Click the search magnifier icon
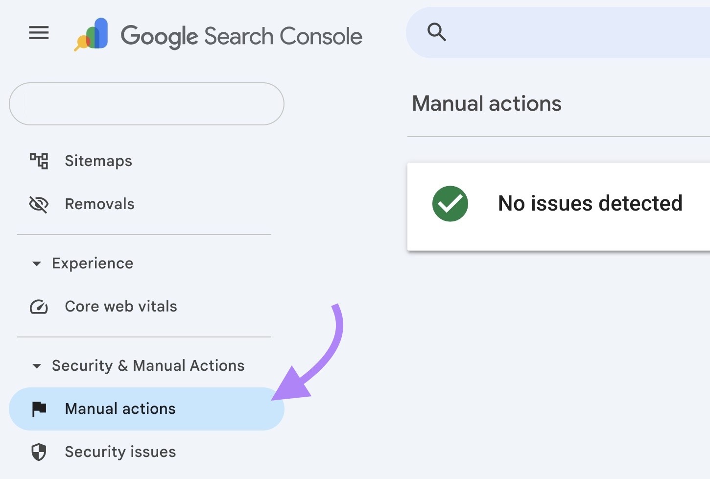 coord(437,32)
